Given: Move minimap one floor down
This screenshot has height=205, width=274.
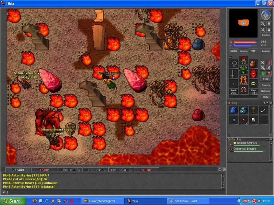Looking at the screenshot, I should (269, 30).
